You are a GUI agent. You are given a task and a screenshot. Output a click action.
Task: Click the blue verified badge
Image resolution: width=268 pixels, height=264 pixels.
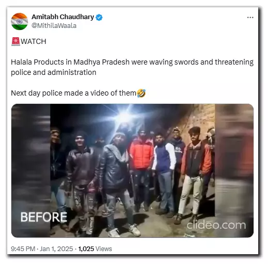(x=99, y=17)
